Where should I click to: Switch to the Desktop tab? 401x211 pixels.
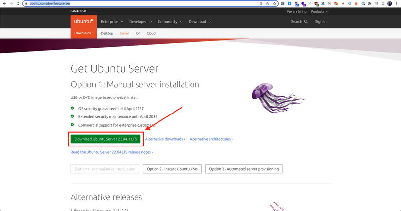pyautogui.click(x=107, y=33)
